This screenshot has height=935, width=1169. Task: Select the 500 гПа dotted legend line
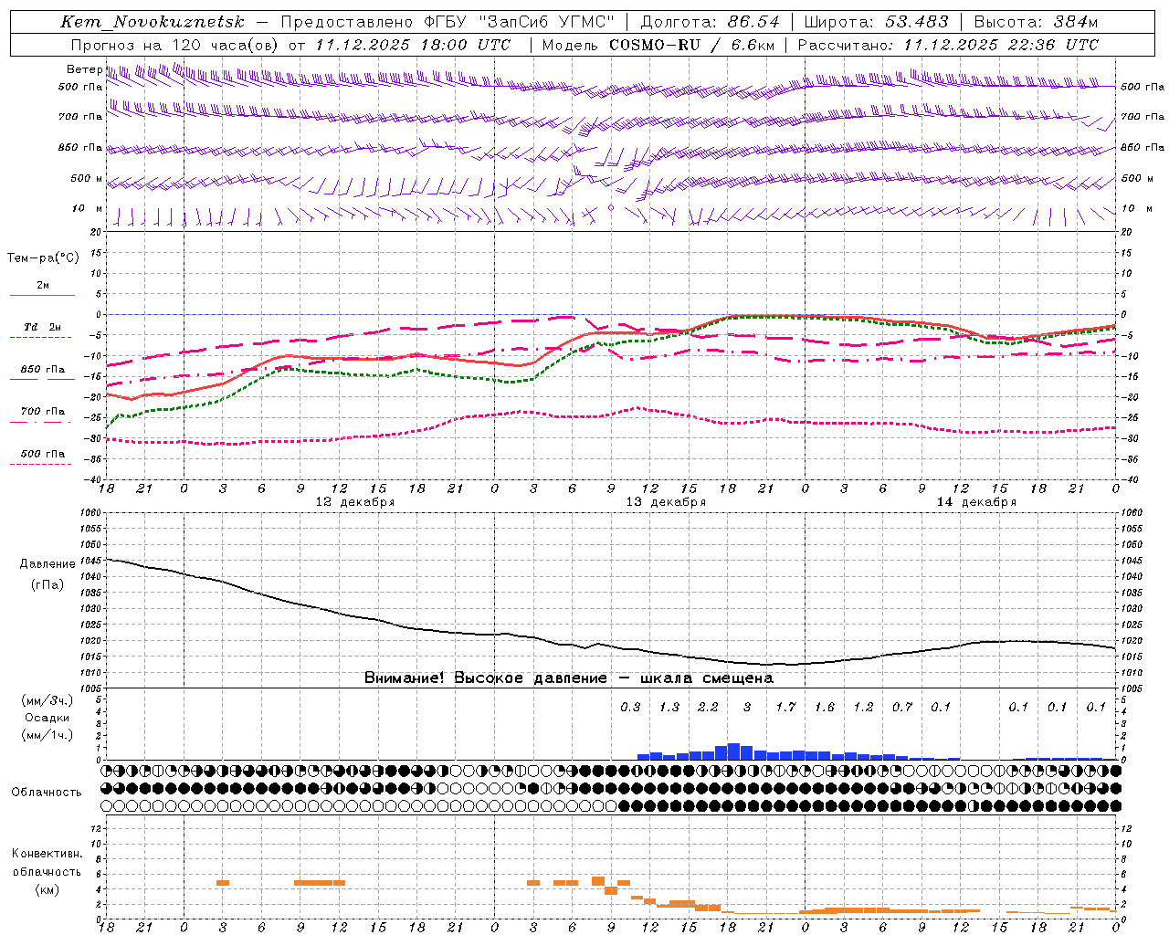41,464
